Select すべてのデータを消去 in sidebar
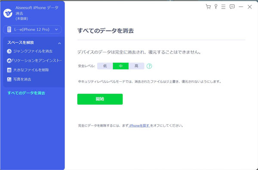This screenshot has height=170, width=258. click(26, 93)
